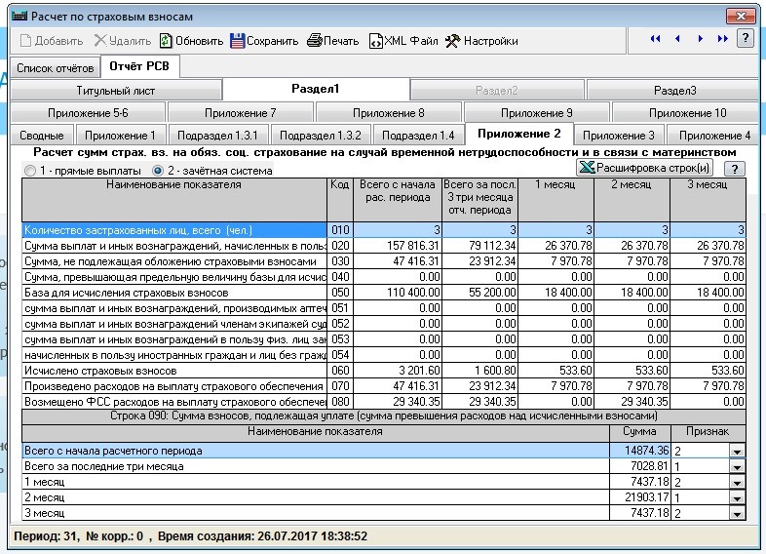The height and width of the screenshot is (554, 766).
Task: Open the Подраздел 1.3.1 tab
Action: [217, 136]
